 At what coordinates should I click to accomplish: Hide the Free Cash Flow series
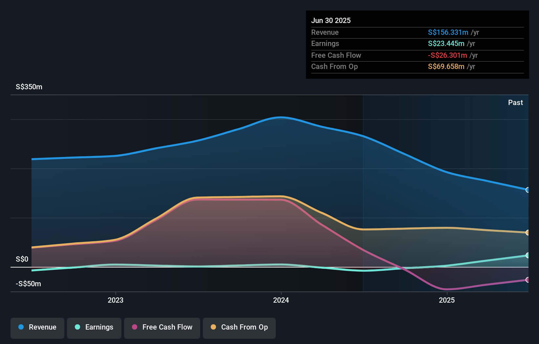162,327
